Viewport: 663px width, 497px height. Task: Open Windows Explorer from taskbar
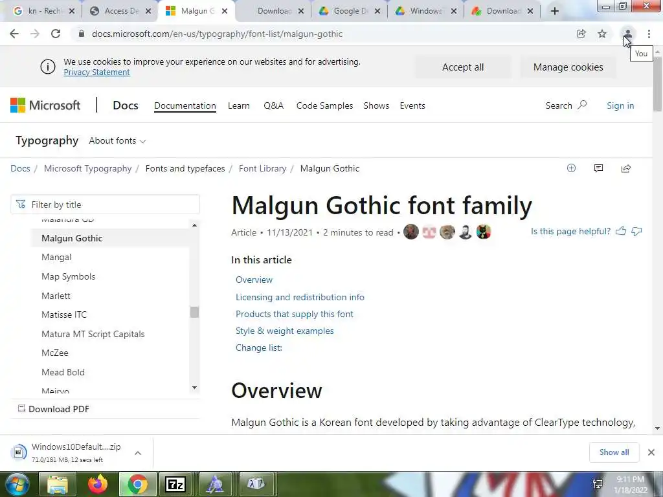pos(58,484)
